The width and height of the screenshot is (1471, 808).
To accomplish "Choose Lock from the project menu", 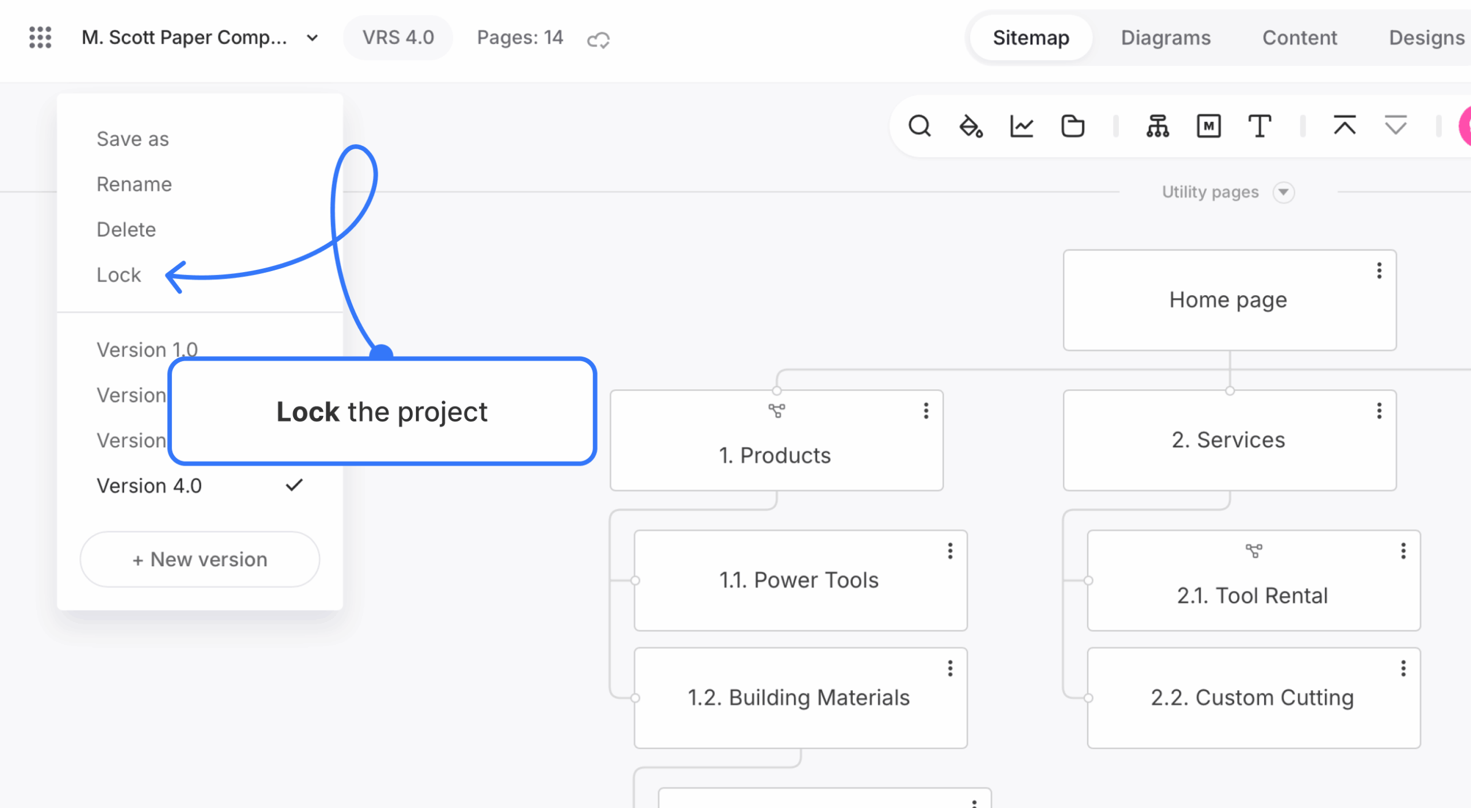I will pos(118,275).
